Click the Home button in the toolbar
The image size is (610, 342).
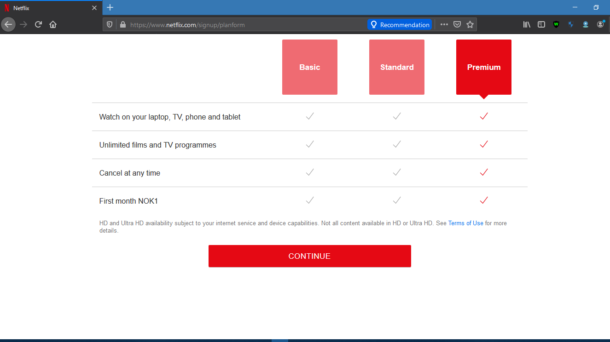(x=52, y=24)
